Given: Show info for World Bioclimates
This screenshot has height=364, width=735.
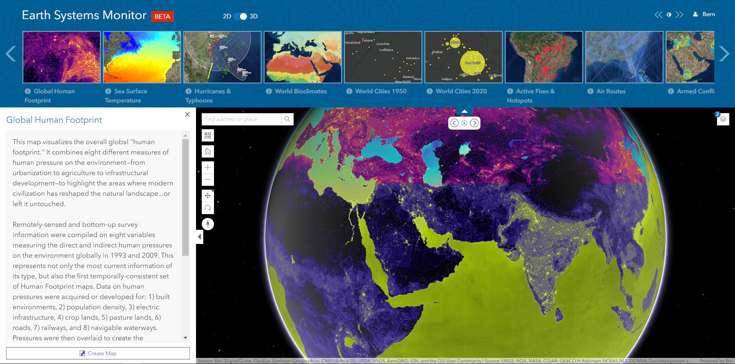Looking at the screenshot, I should point(269,91).
